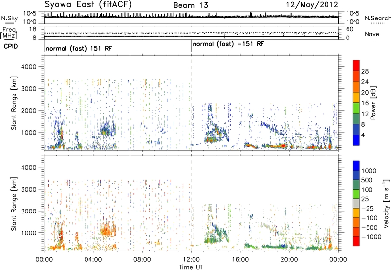391x270 pixels.
Task: Click the Velocity colorbar value -1000
Action: click(371, 237)
